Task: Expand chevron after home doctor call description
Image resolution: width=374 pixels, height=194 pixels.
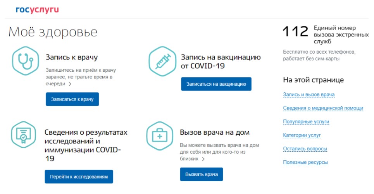Action: pyautogui.click(x=203, y=159)
